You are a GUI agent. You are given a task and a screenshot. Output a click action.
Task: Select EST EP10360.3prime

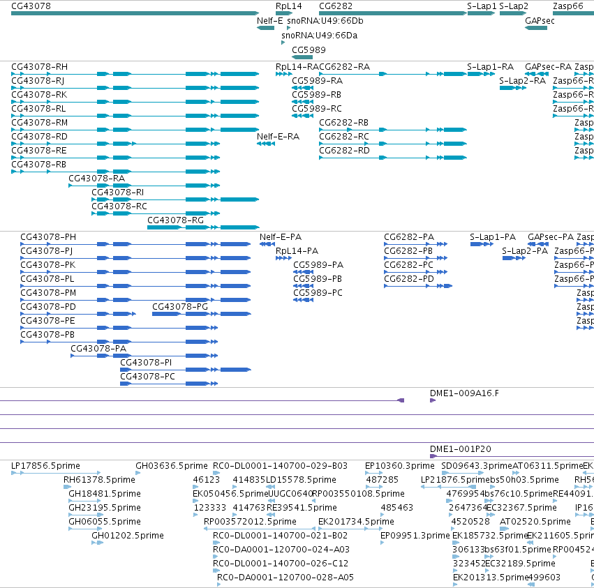click(400, 466)
